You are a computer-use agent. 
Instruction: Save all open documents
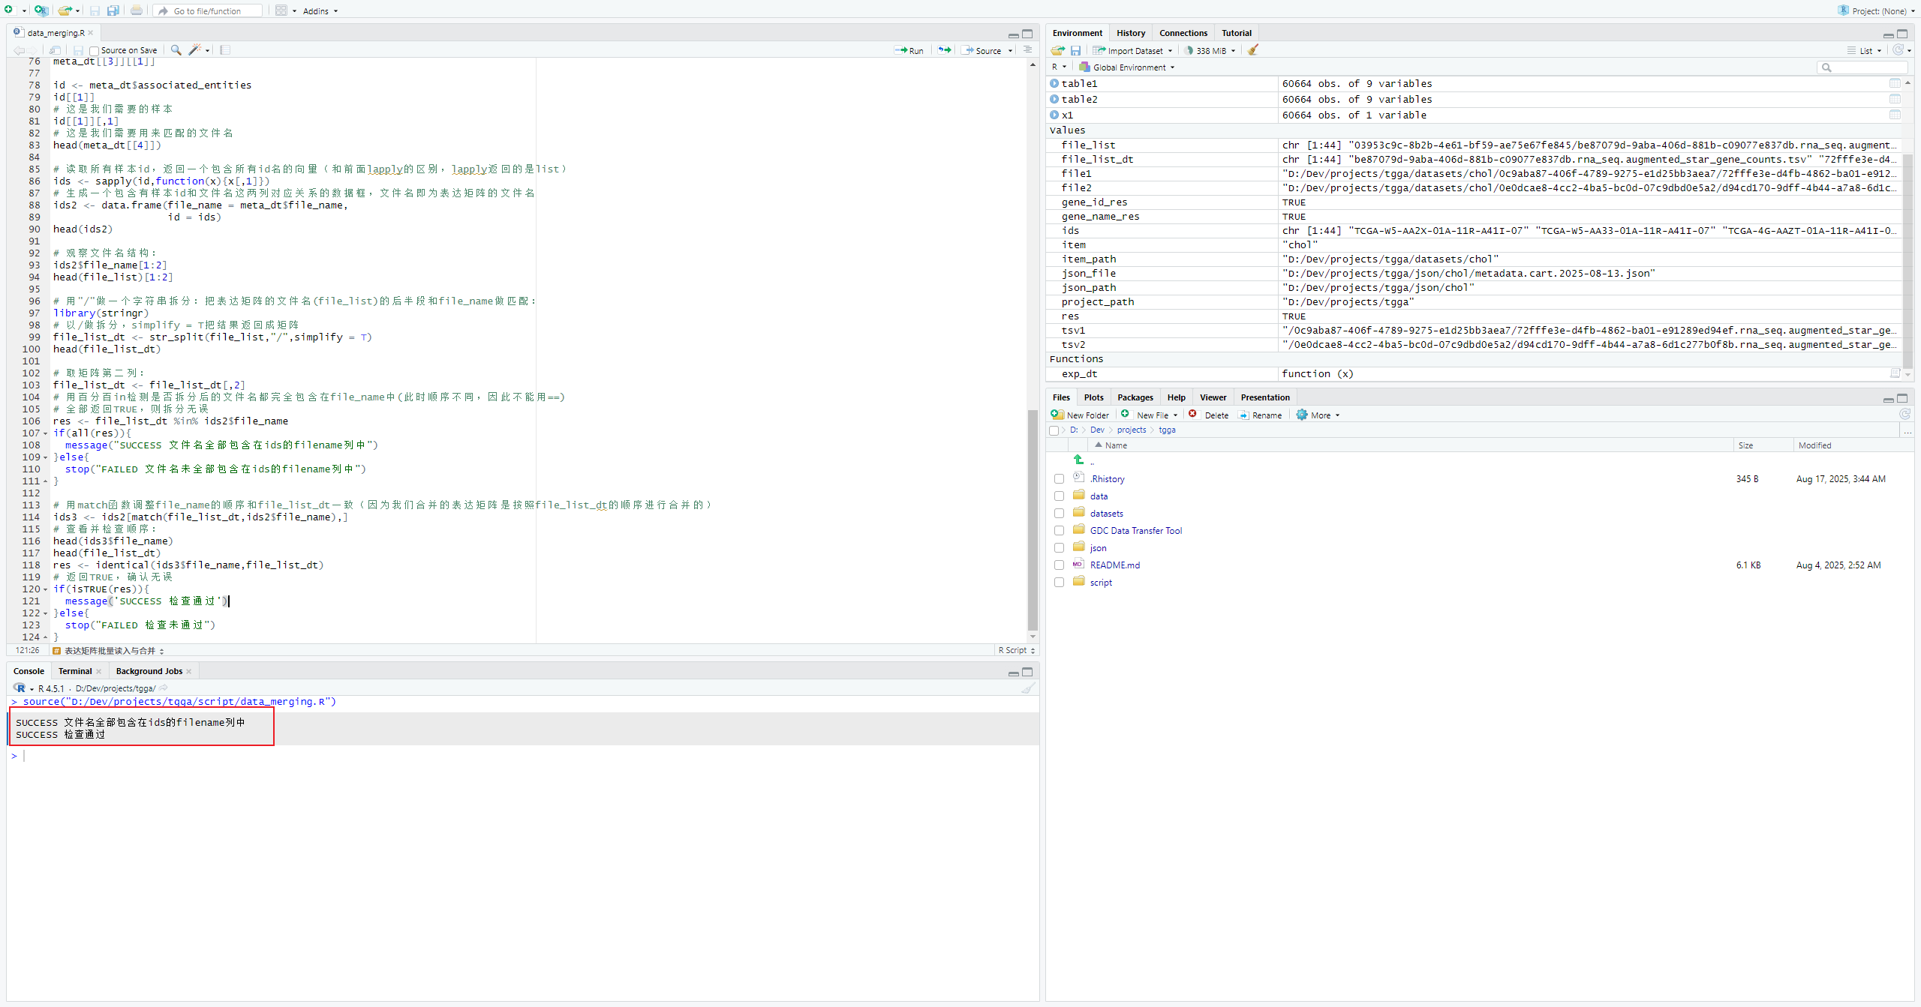(113, 10)
